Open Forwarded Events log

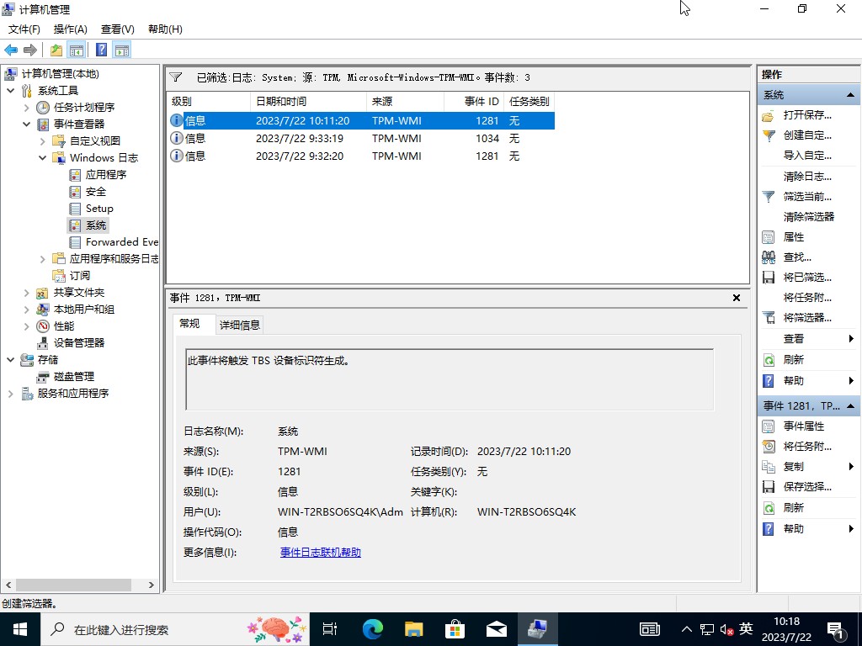pos(121,241)
